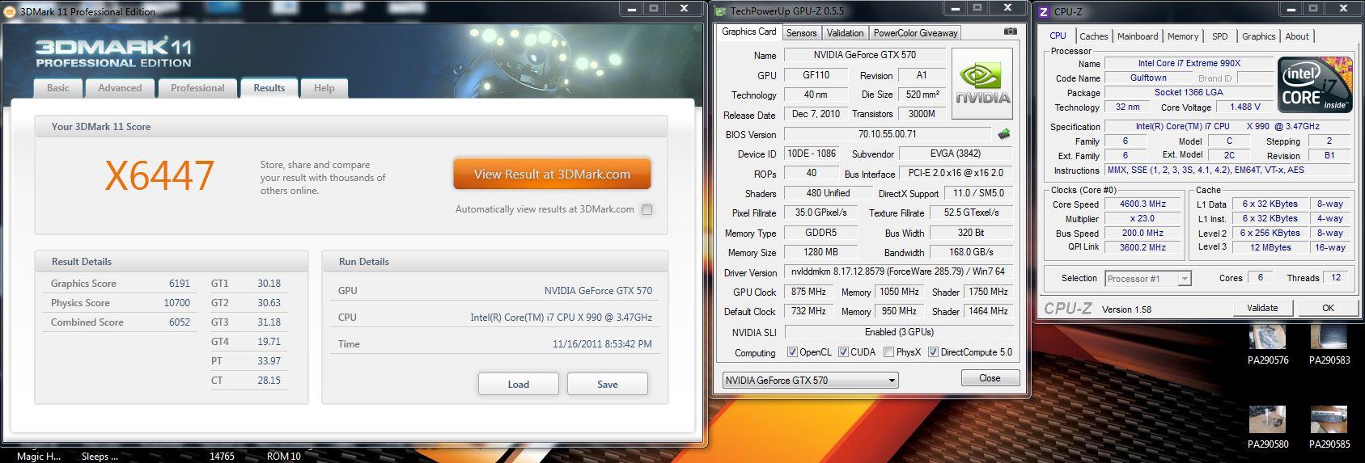This screenshot has width=1365, height=463.
Task: Open the GPU selection dropdown in GPU-Z
Action: (x=810, y=380)
